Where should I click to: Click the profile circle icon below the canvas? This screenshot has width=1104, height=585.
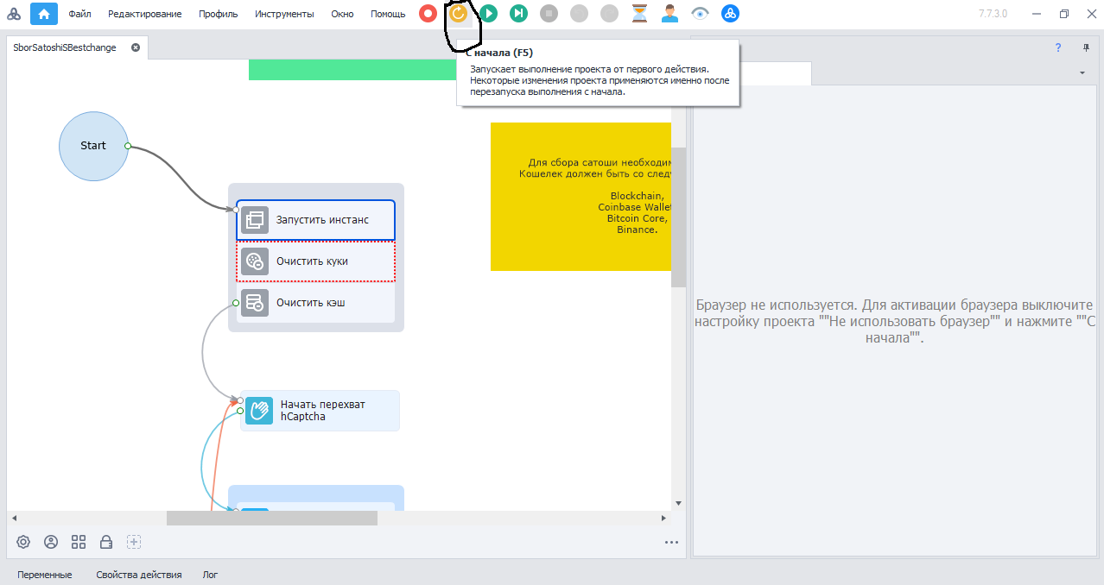pos(51,542)
